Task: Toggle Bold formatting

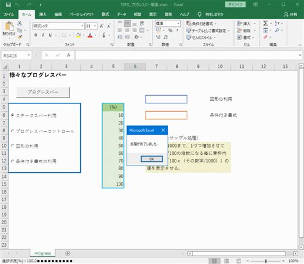Action: [x=36, y=35]
